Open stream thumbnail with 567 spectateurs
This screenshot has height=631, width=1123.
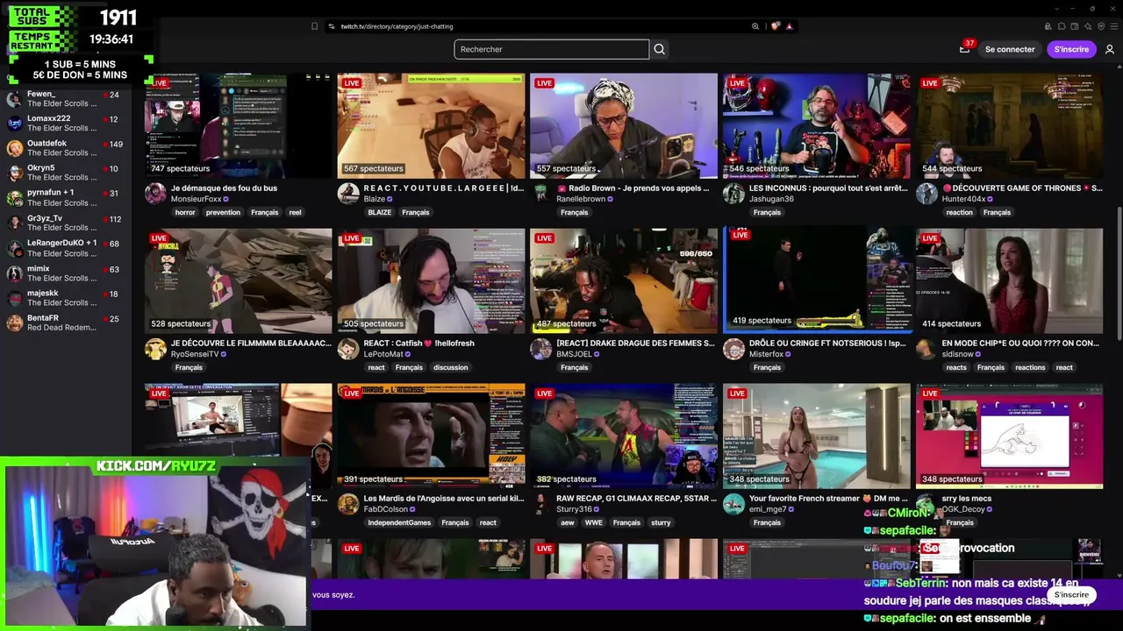(x=431, y=126)
